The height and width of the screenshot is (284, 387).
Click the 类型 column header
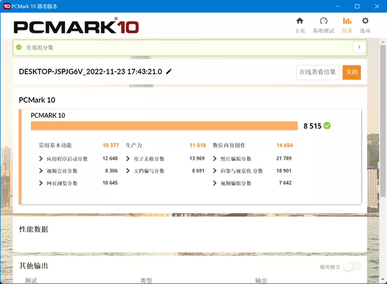(146, 280)
